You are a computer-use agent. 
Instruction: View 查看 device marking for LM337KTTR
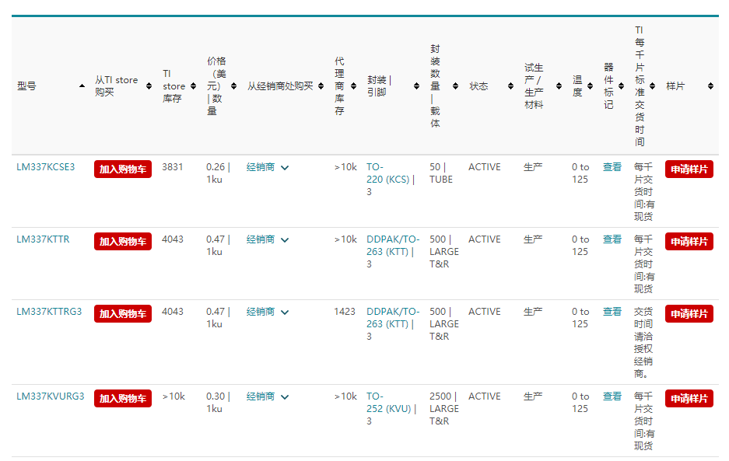pos(612,239)
